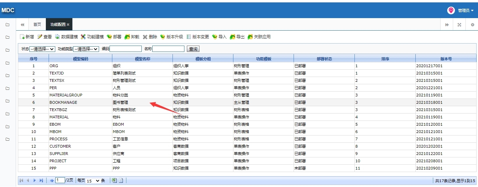Click the 导出 (export) toolbar button
The height and width of the screenshot is (187, 478).
click(237, 37)
